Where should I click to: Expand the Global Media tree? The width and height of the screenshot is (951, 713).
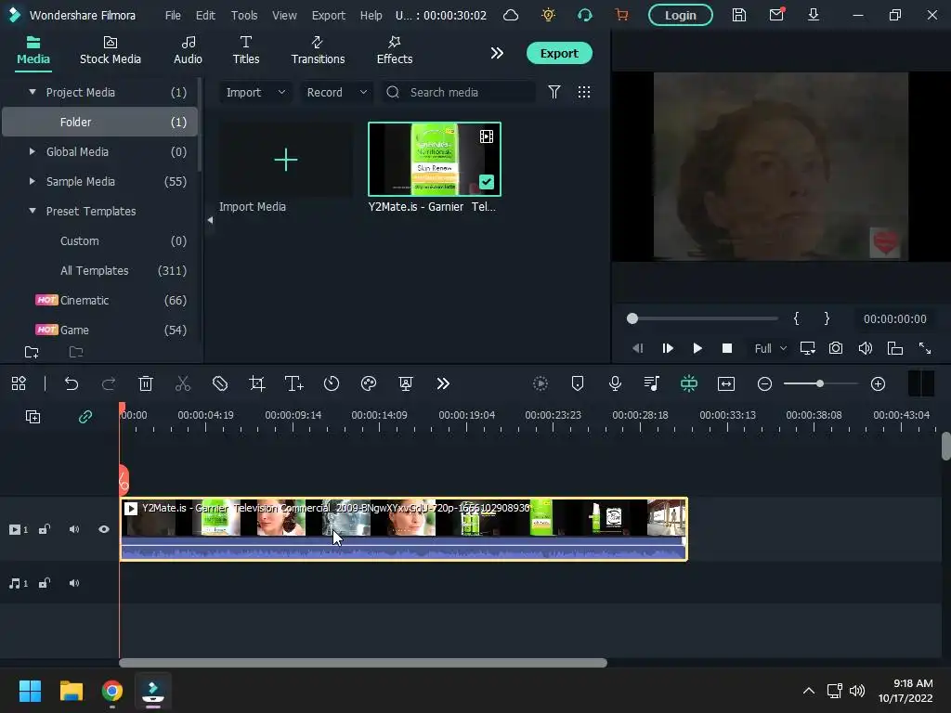[33, 151]
